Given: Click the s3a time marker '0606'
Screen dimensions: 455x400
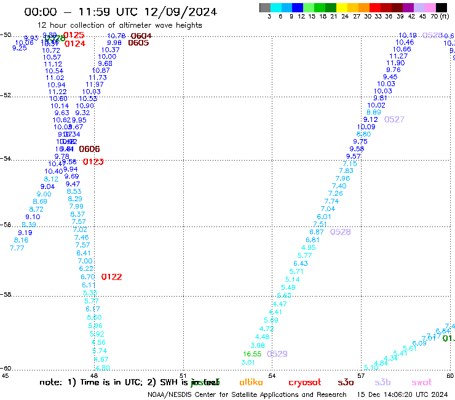Looking at the screenshot, I should (89, 150).
